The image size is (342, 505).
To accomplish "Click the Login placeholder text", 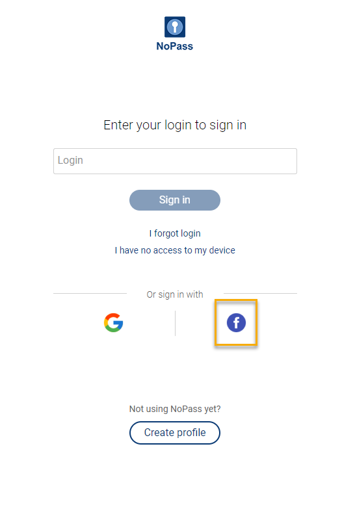I will click(70, 160).
